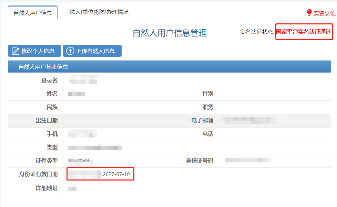
Task: Select the blurred 登录名 value
Action: click(83, 80)
